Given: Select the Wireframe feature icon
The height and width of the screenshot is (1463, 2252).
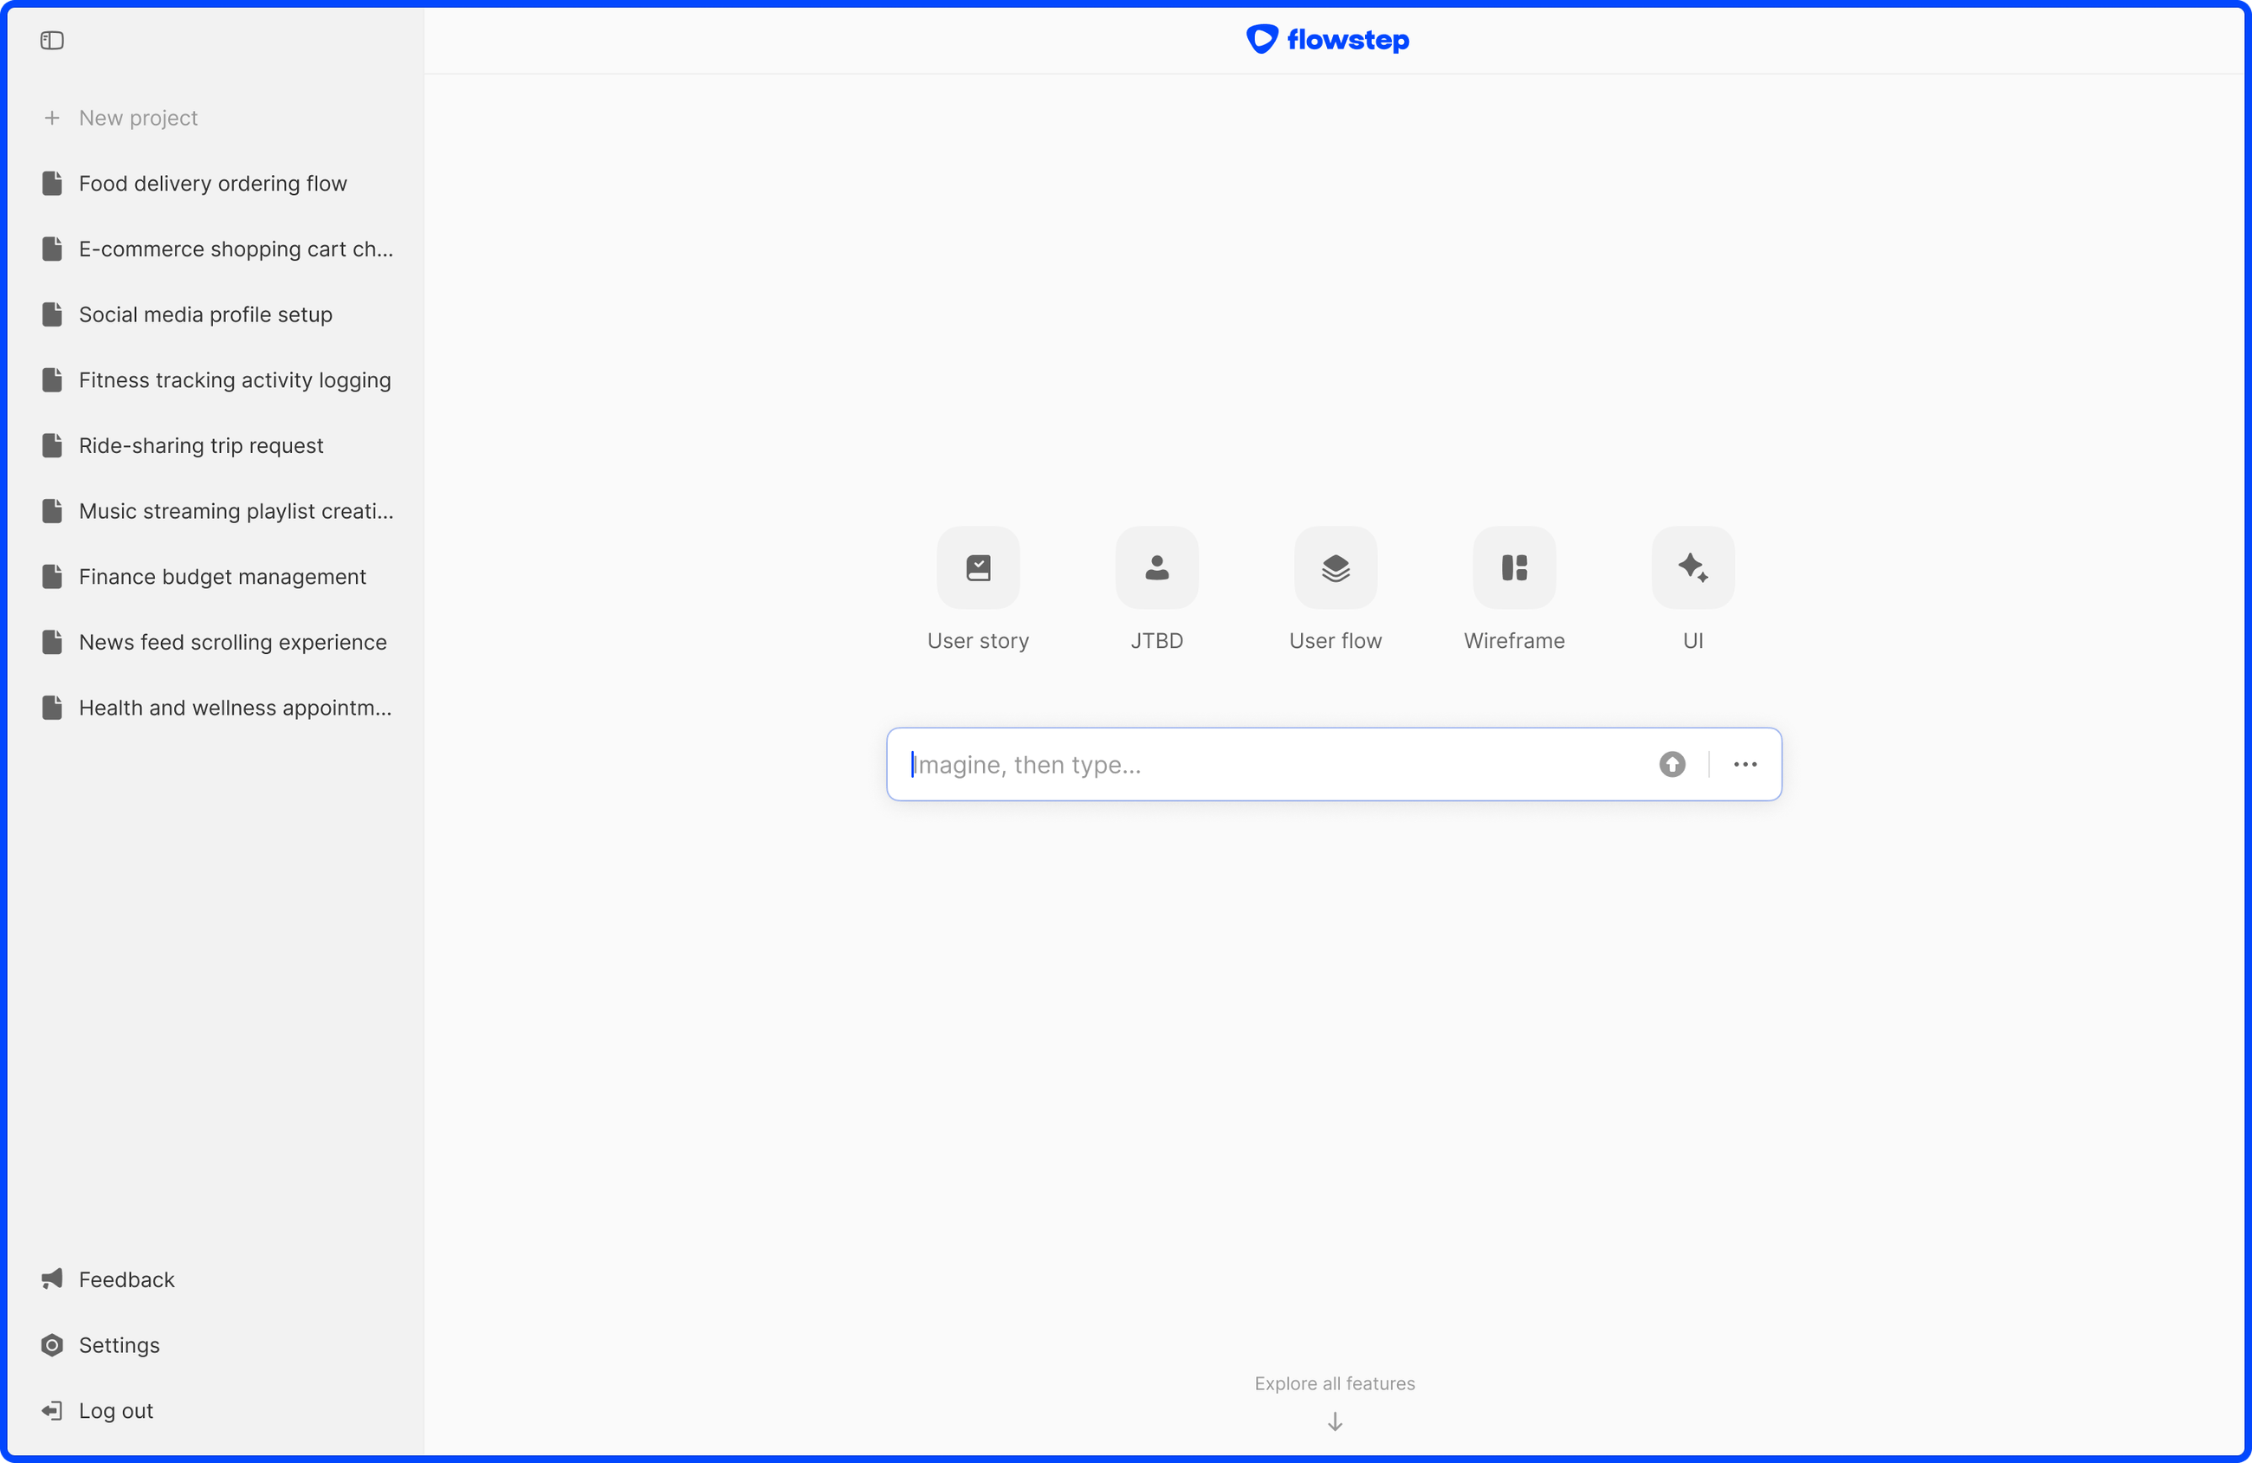Looking at the screenshot, I should point(1513,567).
